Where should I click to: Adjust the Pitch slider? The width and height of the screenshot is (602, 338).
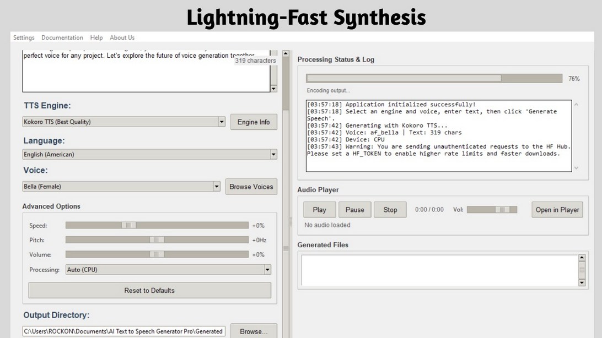pyautogui.click(x=156, y=239)
